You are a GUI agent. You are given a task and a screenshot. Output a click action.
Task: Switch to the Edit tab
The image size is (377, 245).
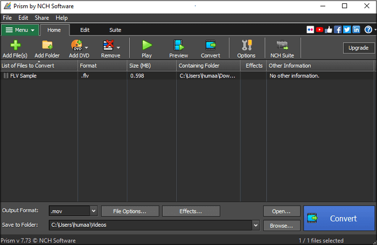[85, 30]
